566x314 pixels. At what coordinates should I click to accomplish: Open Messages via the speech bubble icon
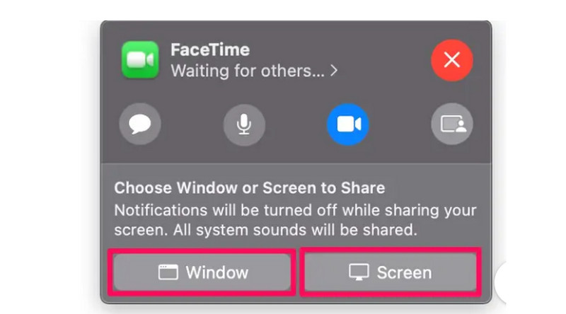pos(140,124)
